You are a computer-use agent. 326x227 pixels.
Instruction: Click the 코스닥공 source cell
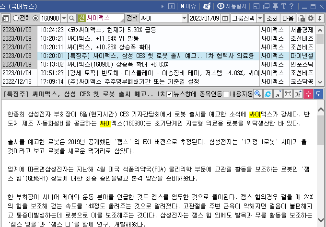click(302, 81)
